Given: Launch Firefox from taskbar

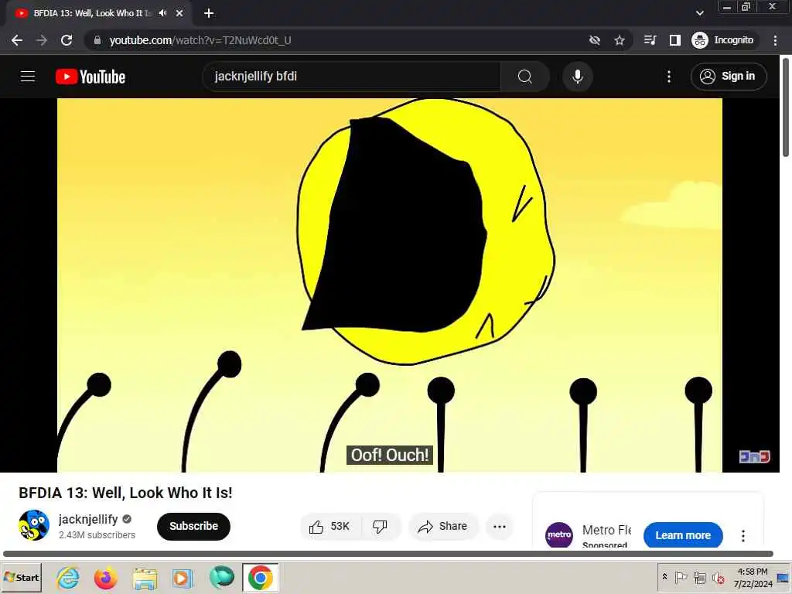Looking at the screenshot, I should pos(105,578).
